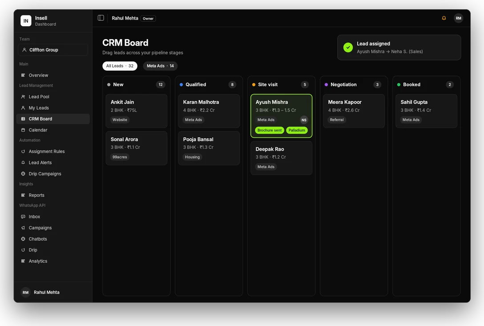Select the highlighted Ayush Mishra card
Image resolution: width=484 pixels, height=326 pixels.
click(x=282, y=116)
